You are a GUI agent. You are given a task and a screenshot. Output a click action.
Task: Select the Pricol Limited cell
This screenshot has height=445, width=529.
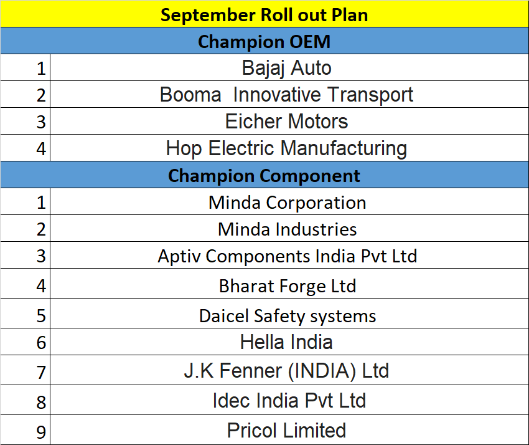289,430
